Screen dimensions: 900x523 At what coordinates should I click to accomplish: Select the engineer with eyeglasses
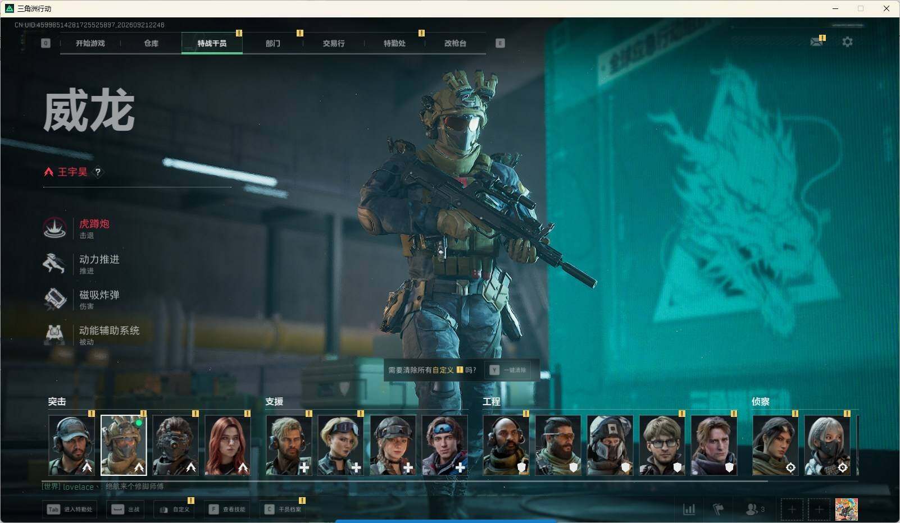pyautogui.click(x=662, y=445)
